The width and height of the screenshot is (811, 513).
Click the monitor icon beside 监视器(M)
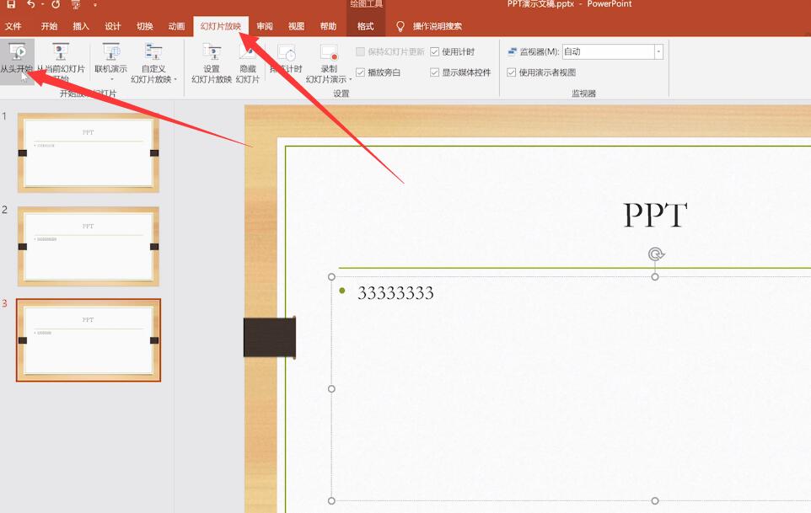pos(512,51)
